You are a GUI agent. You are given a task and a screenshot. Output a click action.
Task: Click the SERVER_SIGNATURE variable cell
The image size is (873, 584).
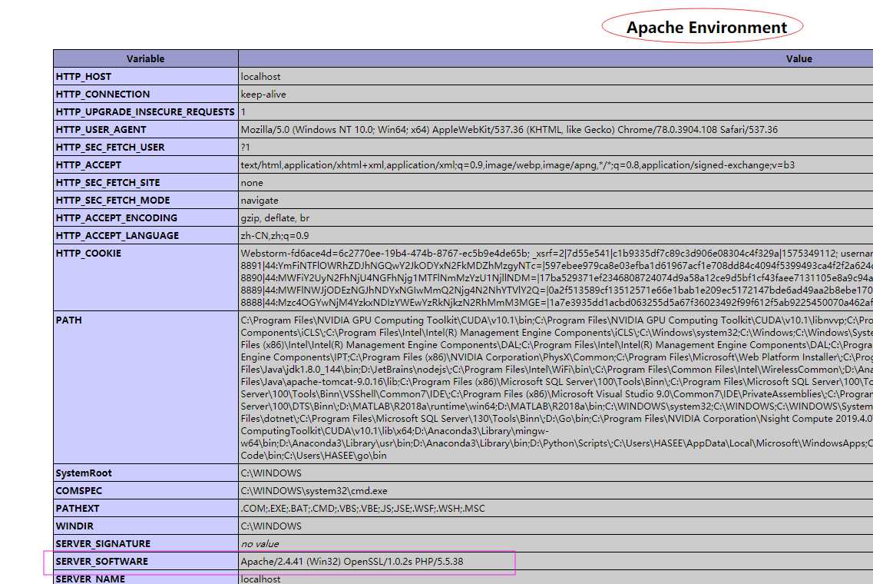click(x=145, y=544)
